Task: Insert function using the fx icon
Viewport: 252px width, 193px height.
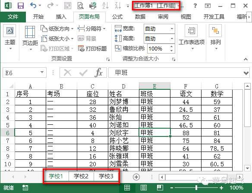Action: click(x=99, y=73)
